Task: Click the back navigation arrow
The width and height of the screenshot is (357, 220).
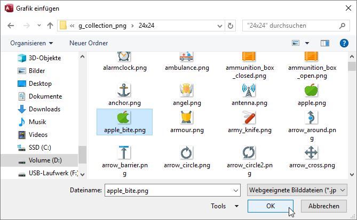Action: (x=11, y=26)
